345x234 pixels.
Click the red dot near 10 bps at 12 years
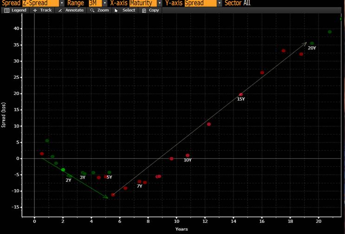point(209,124)
